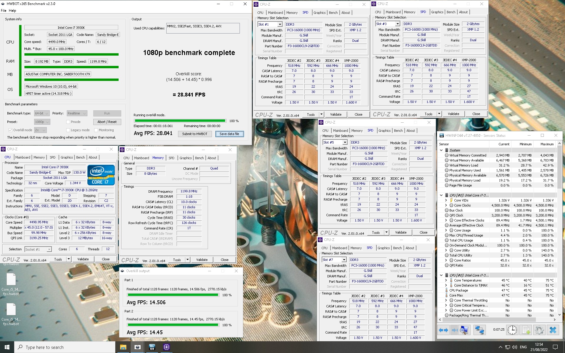Click the Virtual Memory Committed sensor icon

[x=447, y=155]
